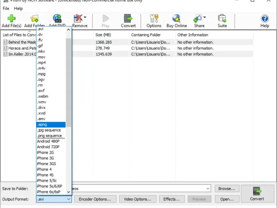The height and width of the screenshot is (208, 277).
Task: Click the Size (MB) column header
Action: [x=111, y=35]
